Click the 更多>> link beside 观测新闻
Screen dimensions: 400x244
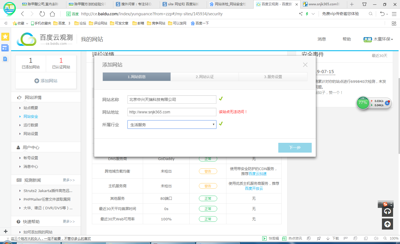click(69, 180)
